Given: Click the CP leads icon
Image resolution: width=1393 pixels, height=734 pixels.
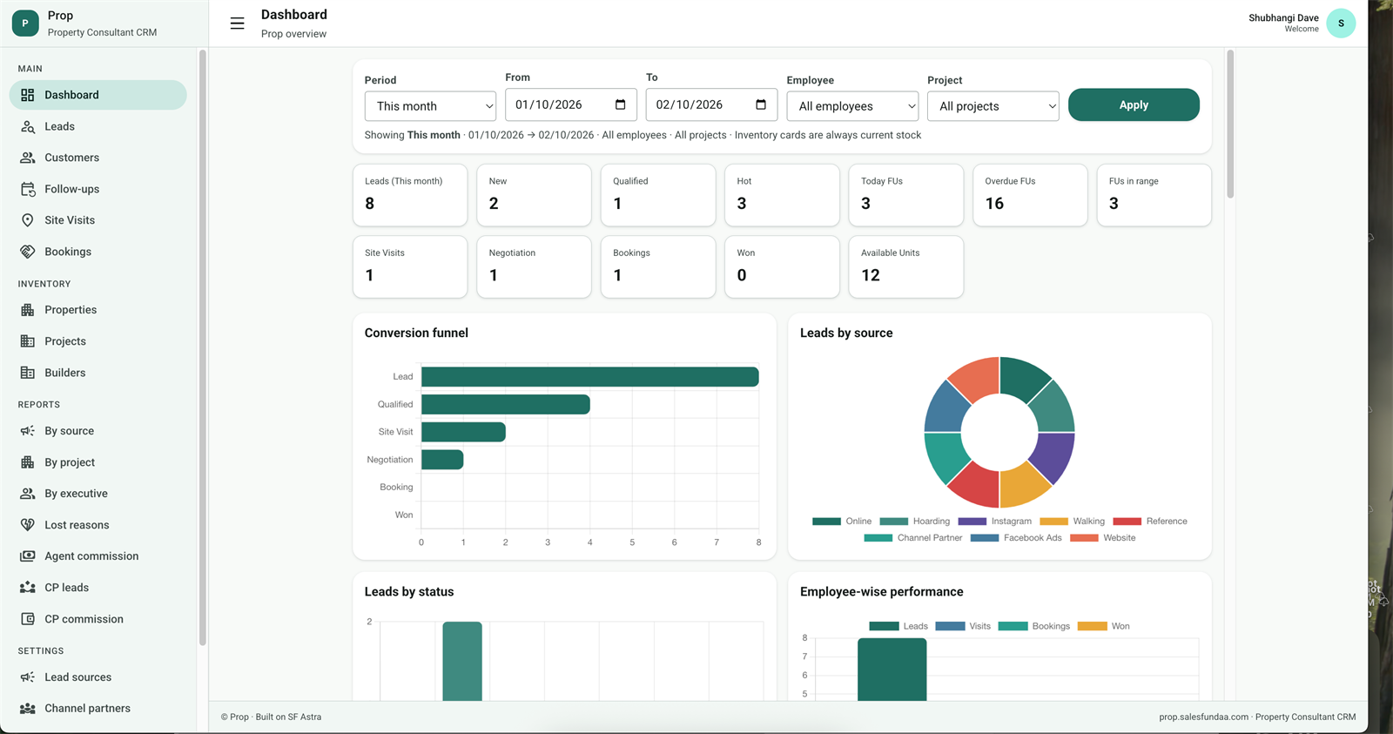Looking at the screenshot, I should 28,588.
